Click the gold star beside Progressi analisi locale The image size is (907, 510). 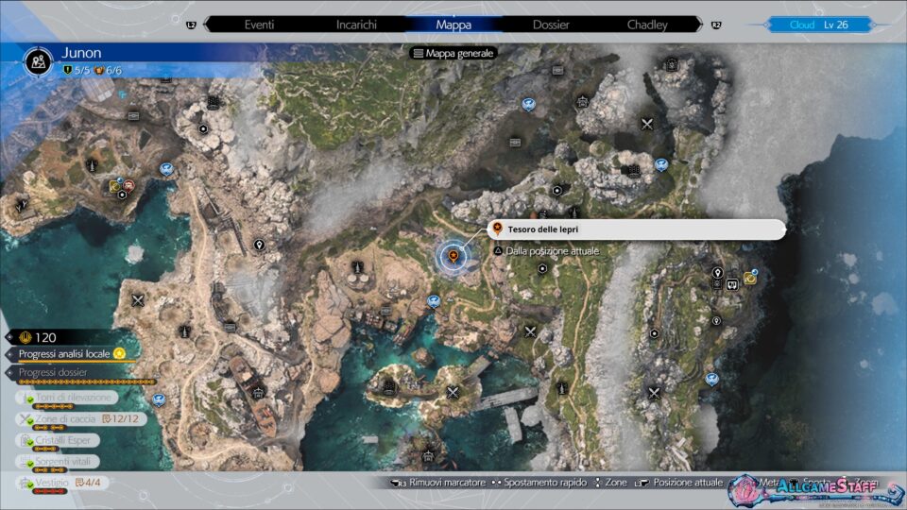119,353
